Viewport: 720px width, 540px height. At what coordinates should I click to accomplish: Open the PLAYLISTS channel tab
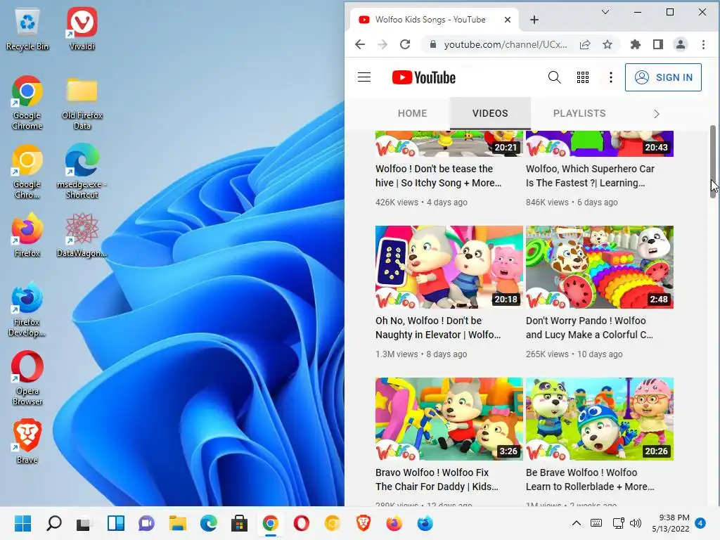tap(579, 113)
